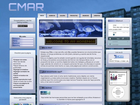
Task: Visit the Facebook link
Action: coord(23,43)
